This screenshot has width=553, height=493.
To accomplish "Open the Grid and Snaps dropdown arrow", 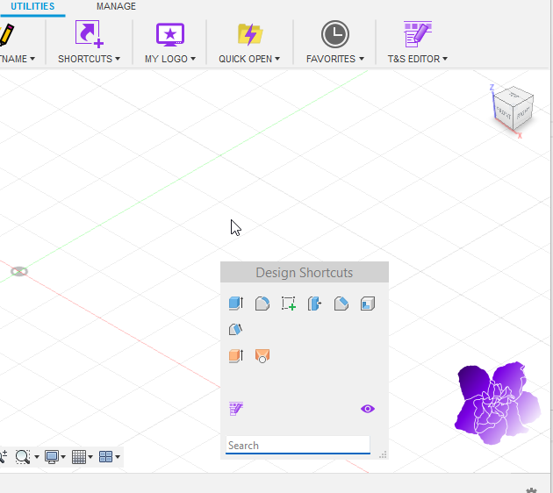I will (90, 457).
